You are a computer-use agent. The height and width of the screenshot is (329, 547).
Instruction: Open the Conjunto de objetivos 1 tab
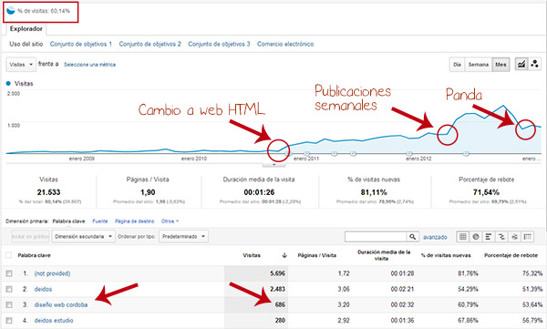81,44
